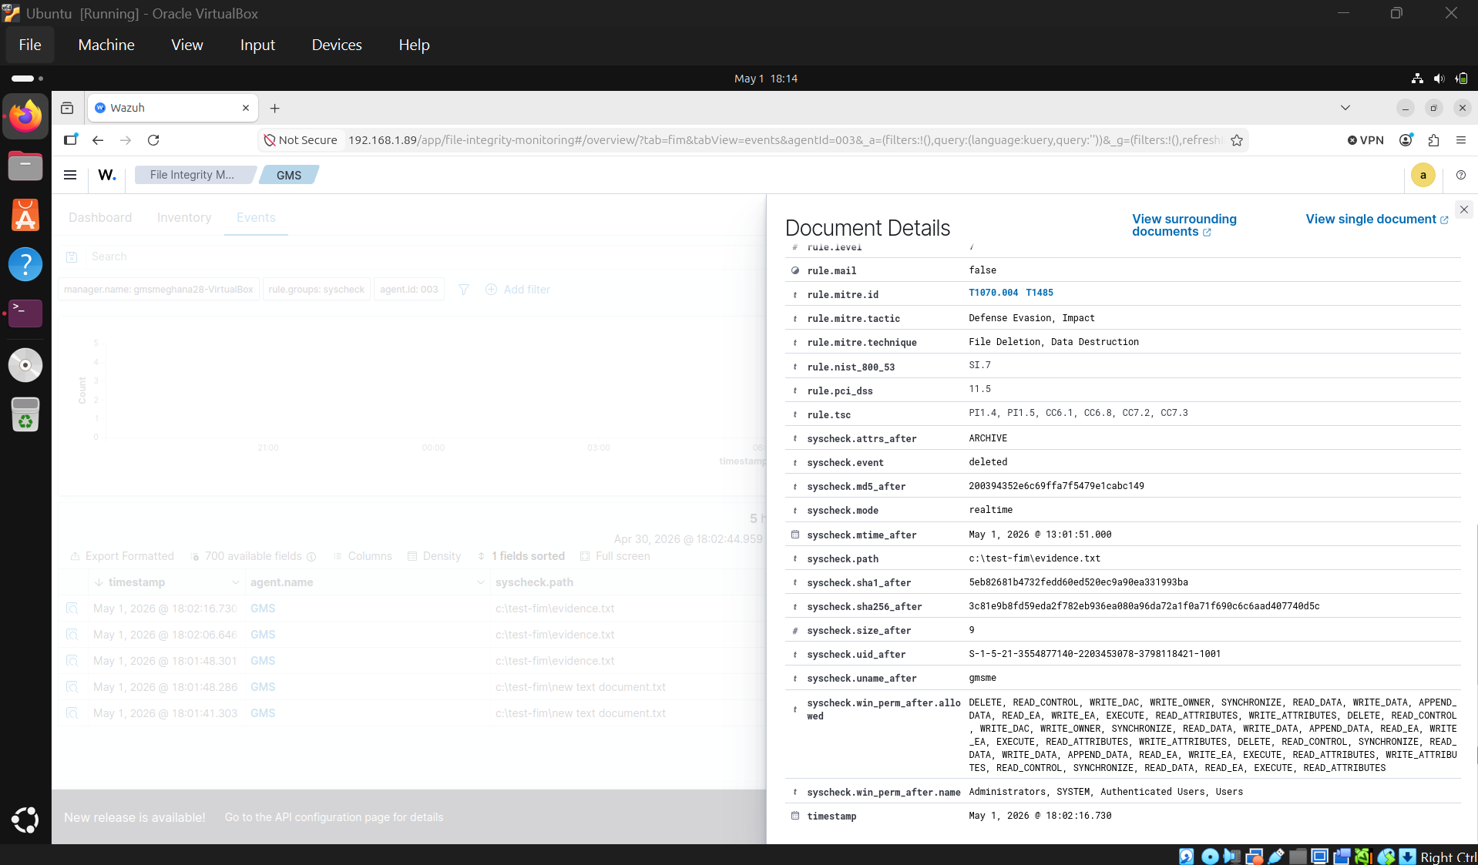Viewport: 1478px width, 865px height.
Task: Close the Wazuh browser tab
Action: [x=246, y=108]
